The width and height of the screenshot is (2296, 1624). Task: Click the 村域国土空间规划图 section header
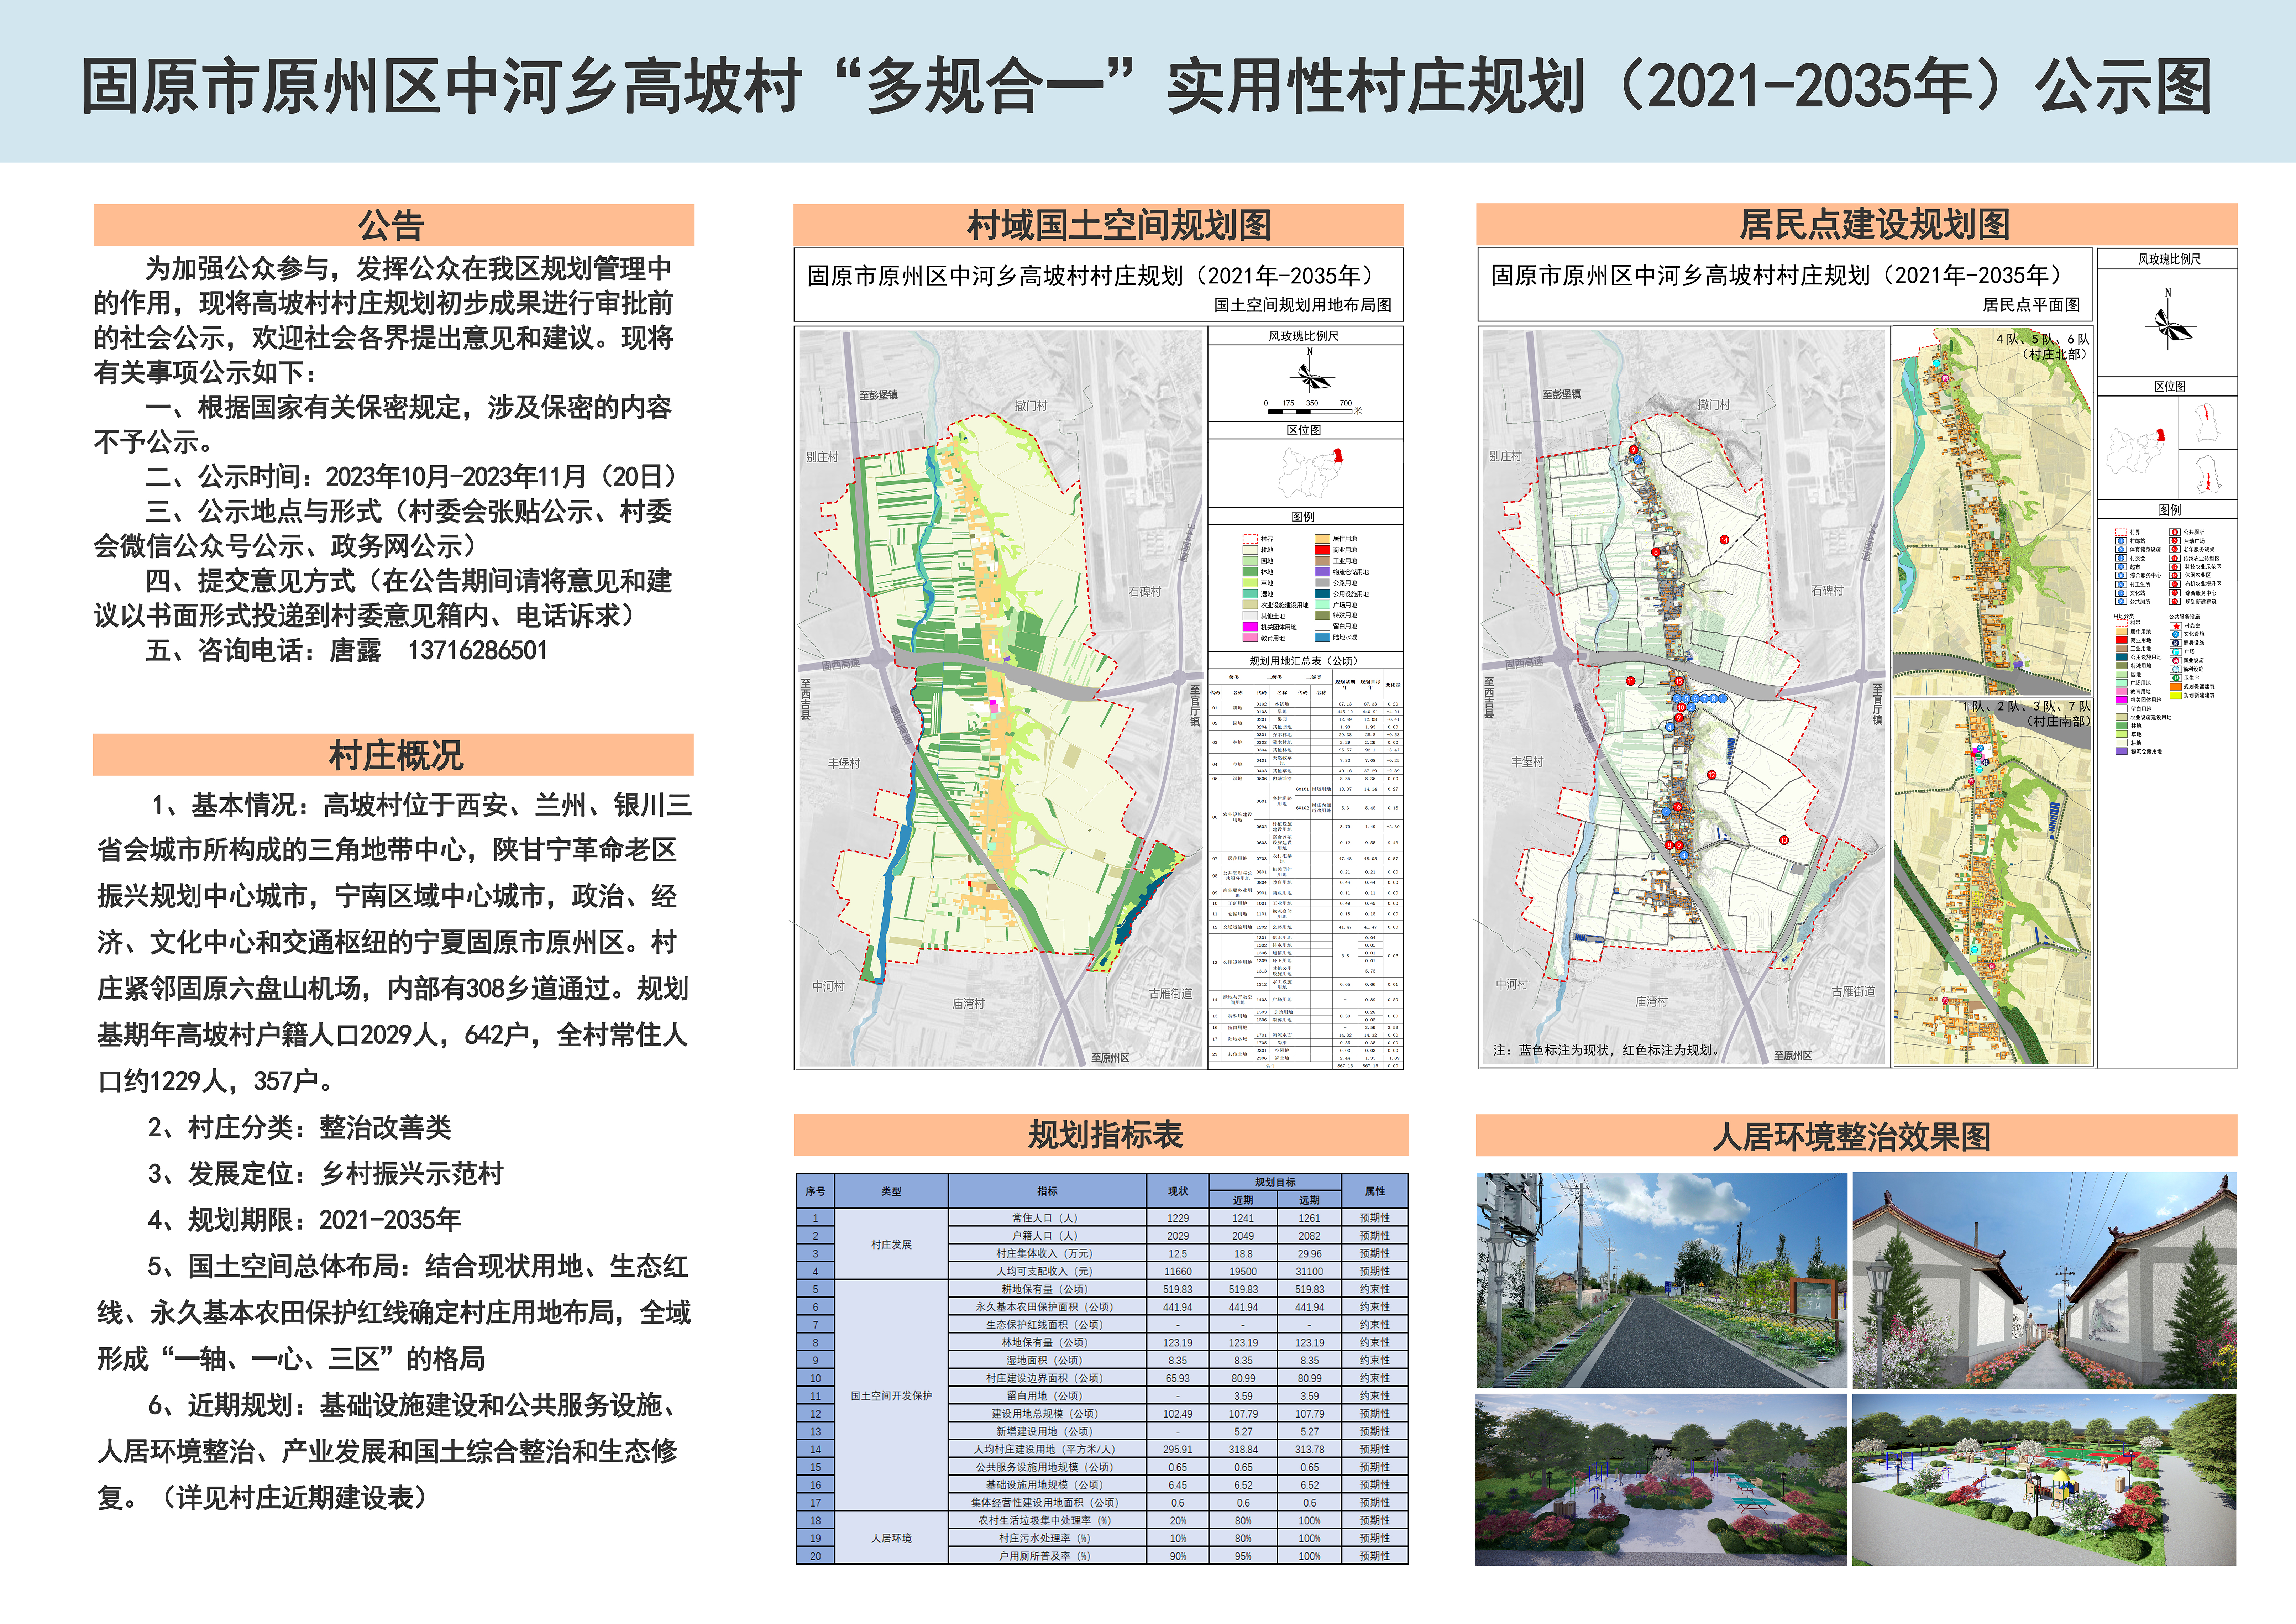pyautogui.click(x=1099, y=225)
